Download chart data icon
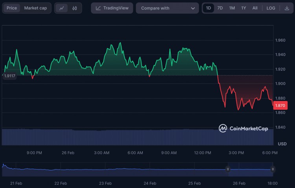The width and height of the screenshot is (295, 188). point(287,8)
